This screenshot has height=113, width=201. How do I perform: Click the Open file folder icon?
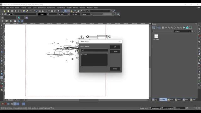tap(5, 11)
